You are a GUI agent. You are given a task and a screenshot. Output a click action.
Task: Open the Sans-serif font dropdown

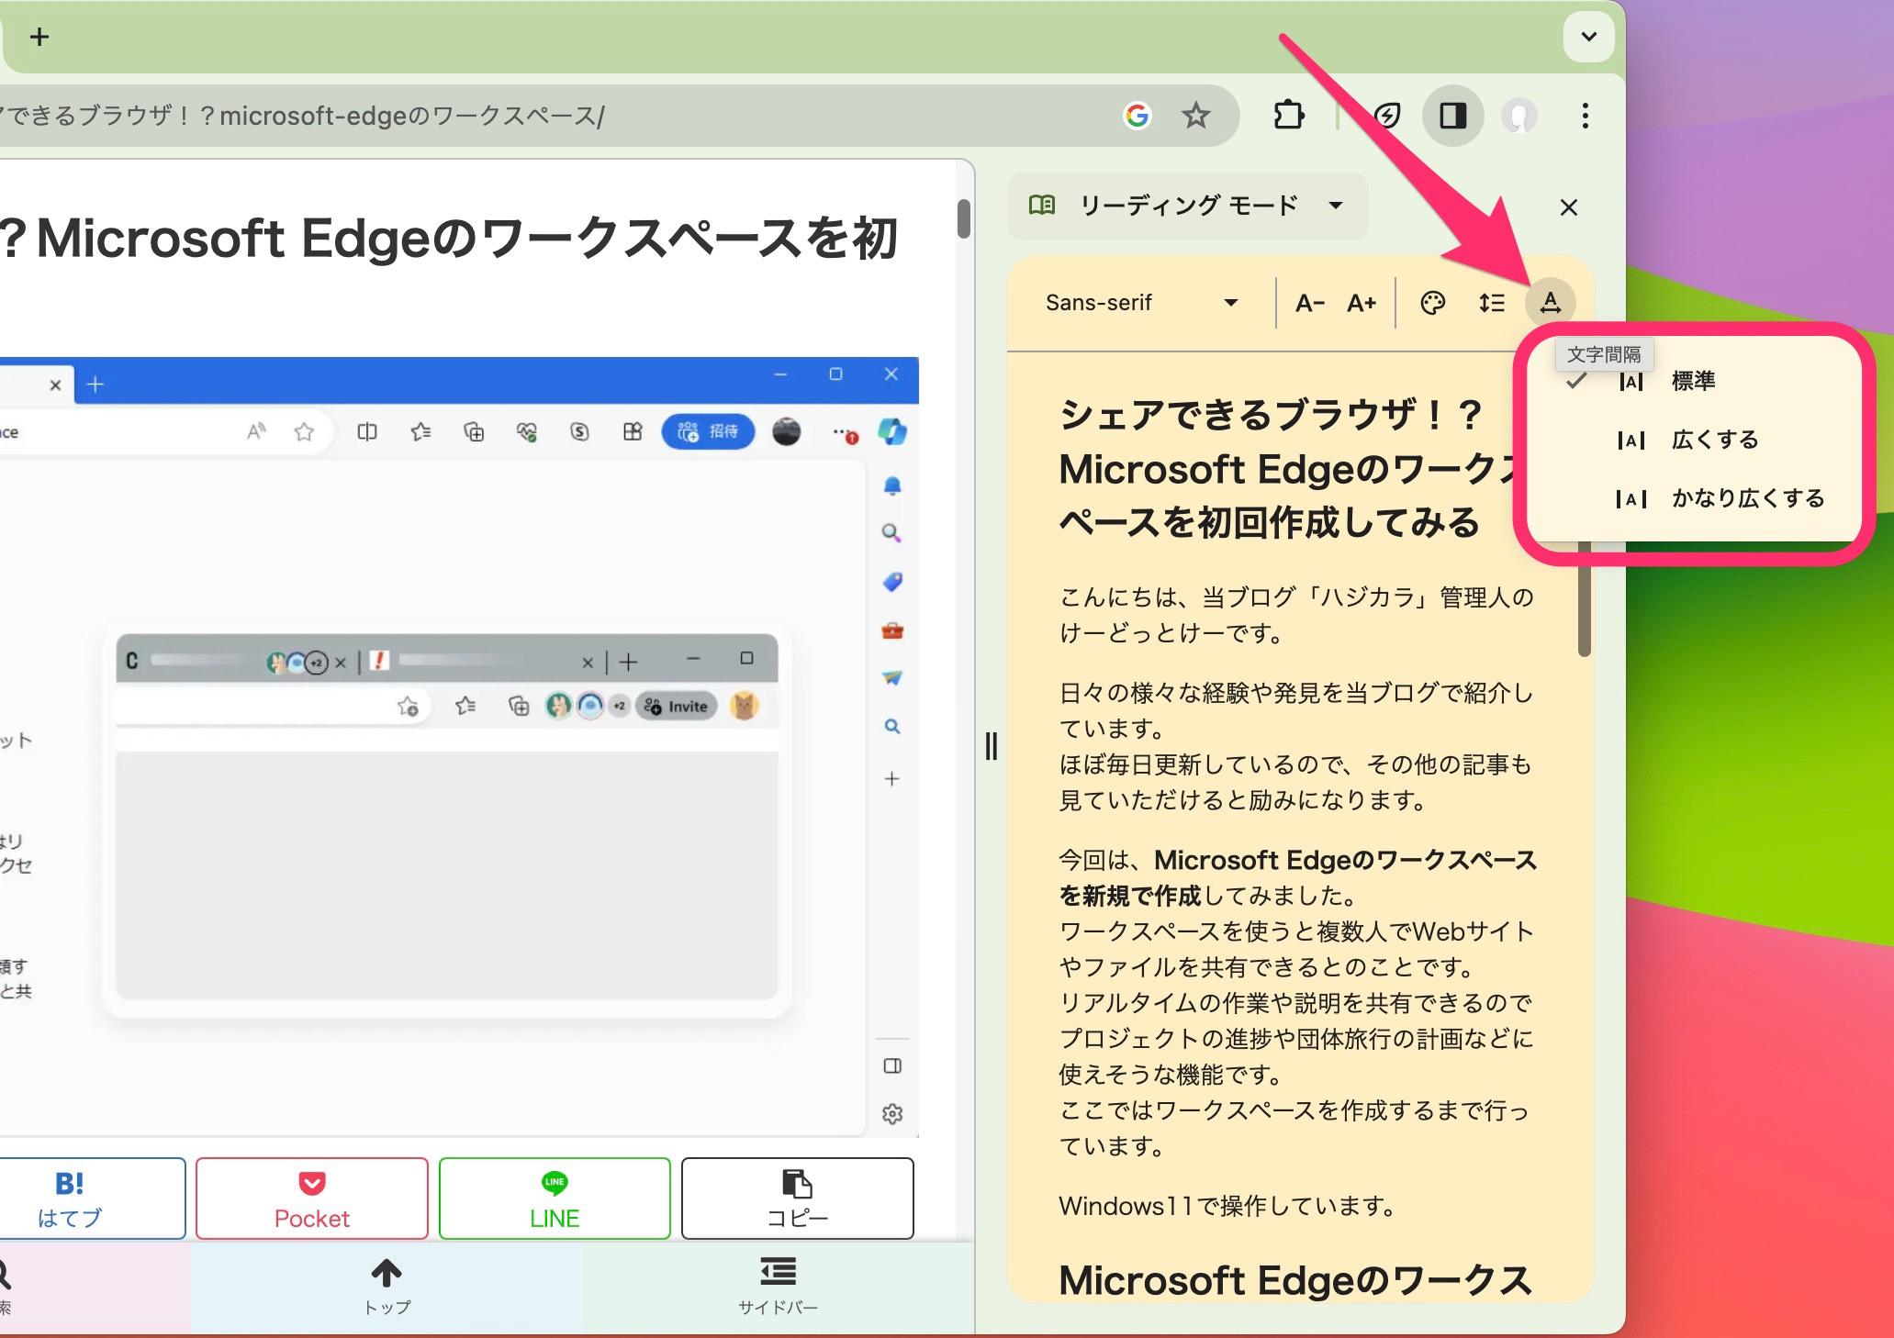[x=1141, y=303]
